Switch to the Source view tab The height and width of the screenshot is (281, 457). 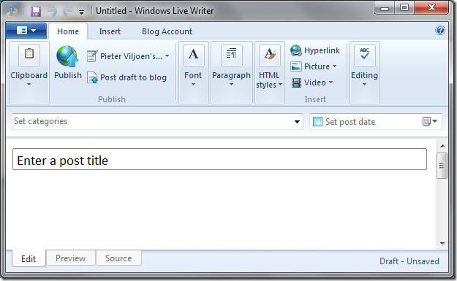point(118,258)
